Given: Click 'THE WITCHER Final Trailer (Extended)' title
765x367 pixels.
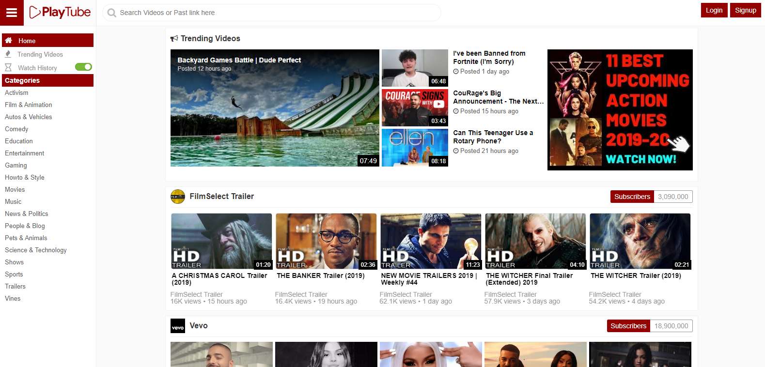Looking at the screenshot, I should pyautogui.click(x=530, y=279).
